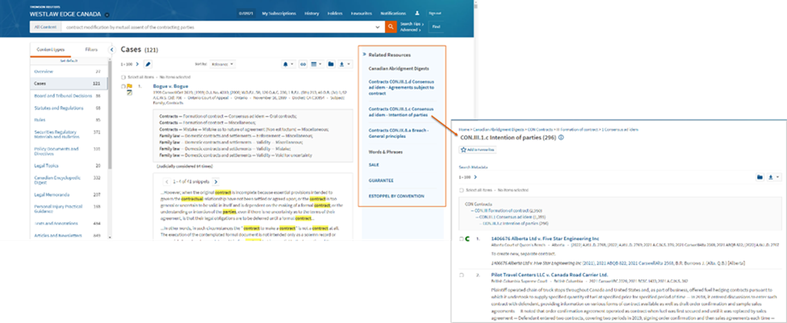Expand the search box history dropdown arrow
The height and width of the screenshot is (323, 787).
click(378, 27)
